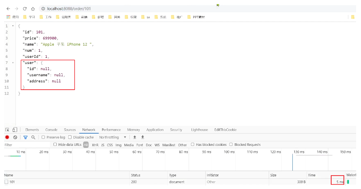
Task: Filter requests by Font
Action: coord(140,145)
